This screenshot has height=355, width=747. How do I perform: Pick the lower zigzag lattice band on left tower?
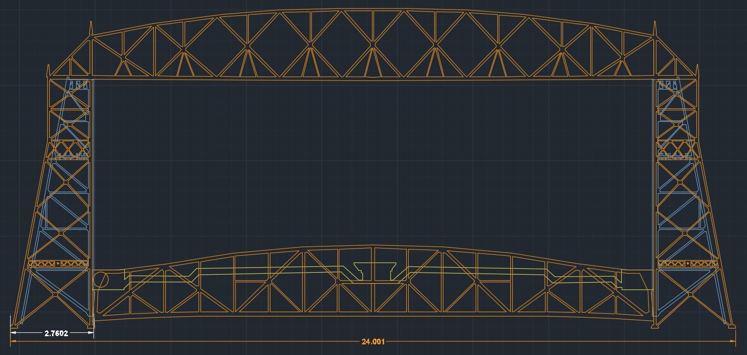[58, 264]
